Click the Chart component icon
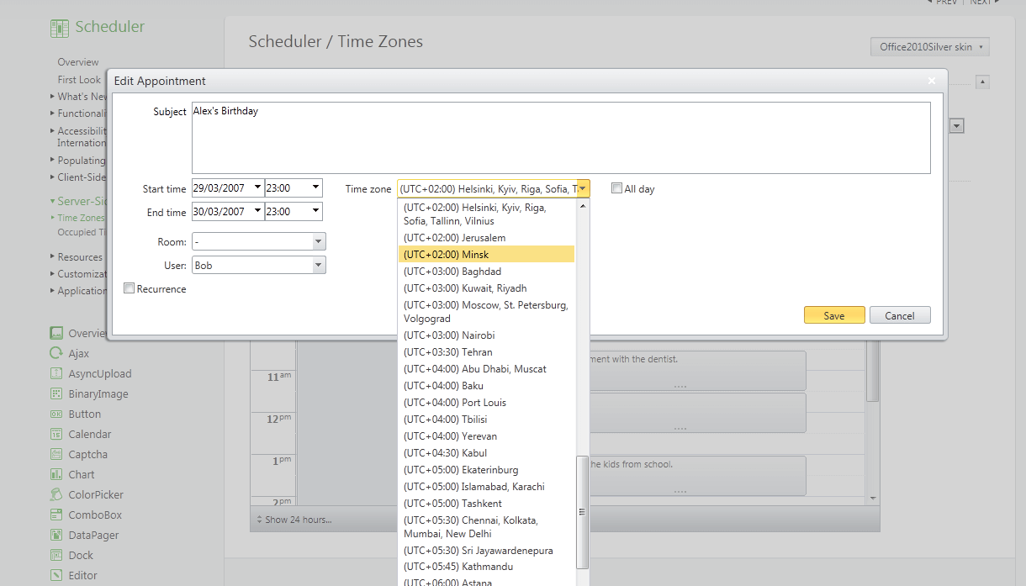 (x=56, y=474)
